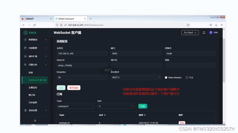The height and width of the screenshot is (133, 238).
Task: Click the testtopic/# table row cell
Action: click(64, 123)
